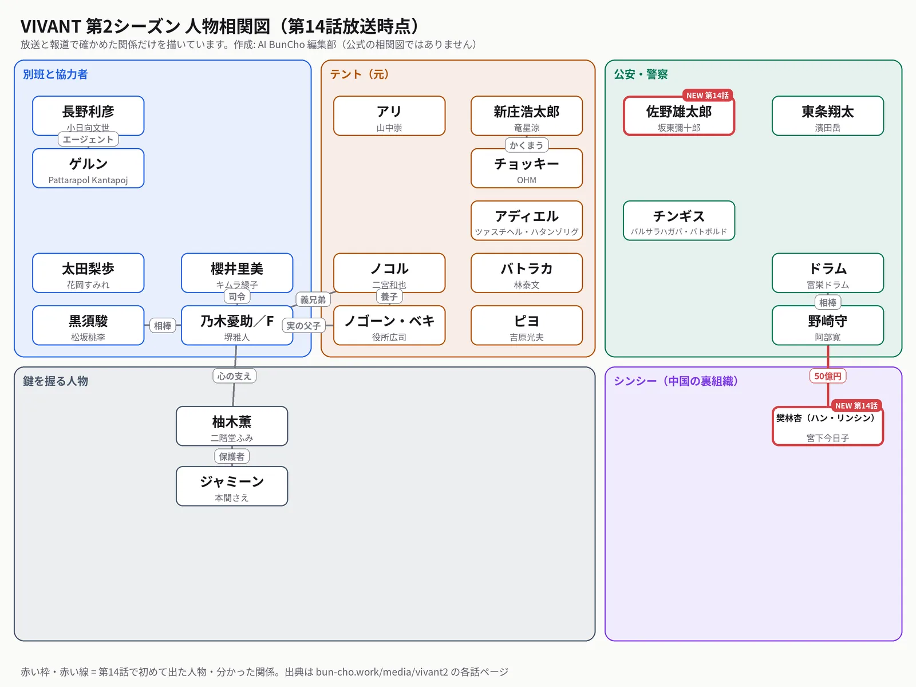This screenshot has width=916, height=687.
Task: Click the ノゴーン・ベキ character card
Action: coord(389,325)
